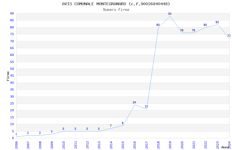
Task: Click data label 5 for 2013
Action: [x=99, y=129]
